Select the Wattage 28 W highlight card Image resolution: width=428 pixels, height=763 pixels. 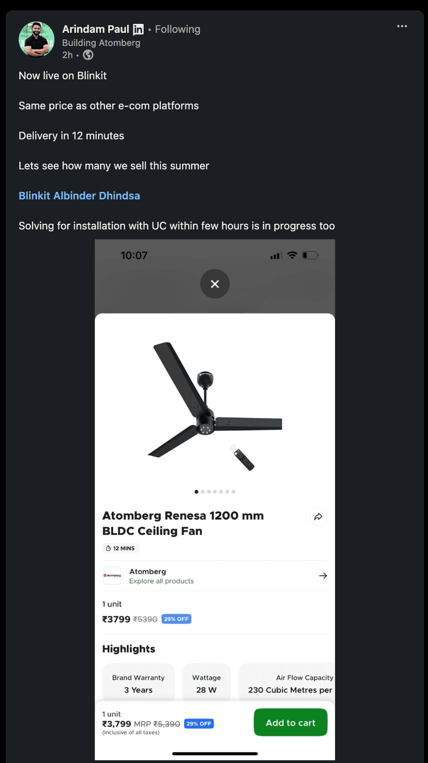206,683
